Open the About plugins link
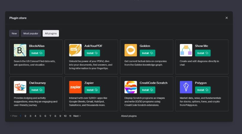Viewport: 242px width, 134px height. coord(129,116)
